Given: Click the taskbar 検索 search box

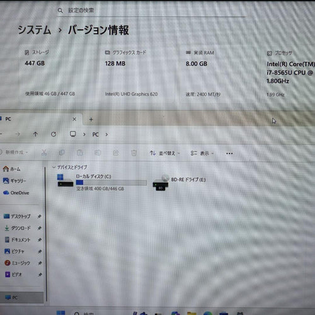Looking at the screenshot, I should coord(84,313).
